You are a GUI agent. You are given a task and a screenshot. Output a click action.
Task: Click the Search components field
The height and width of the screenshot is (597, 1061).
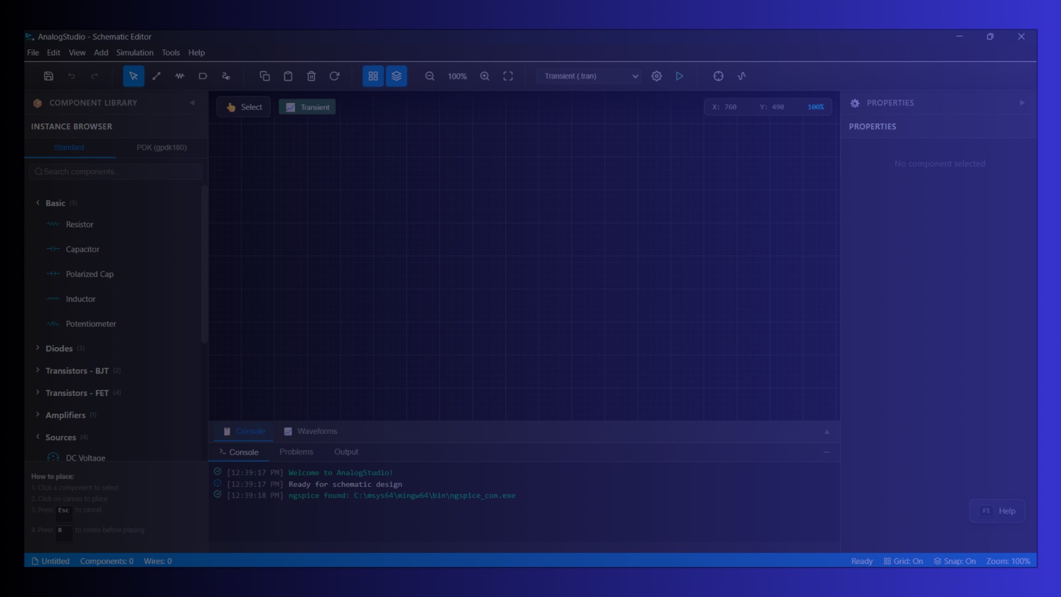click(116, 172)
